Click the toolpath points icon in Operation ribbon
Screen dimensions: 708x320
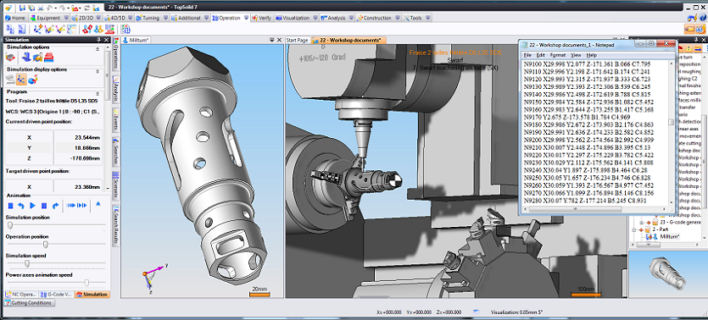coord(38,30)
